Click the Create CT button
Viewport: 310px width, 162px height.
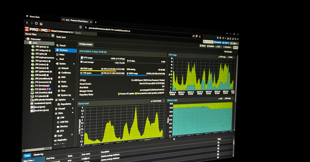click(226, 43)
